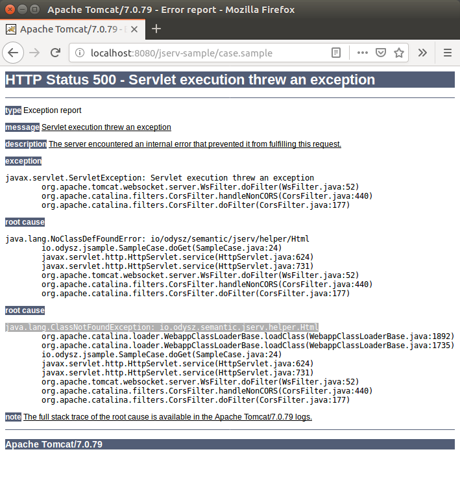460x480 pixels.
Task: Click the 'exception' label
Action: pyautogui.click(x=23, y=160)
